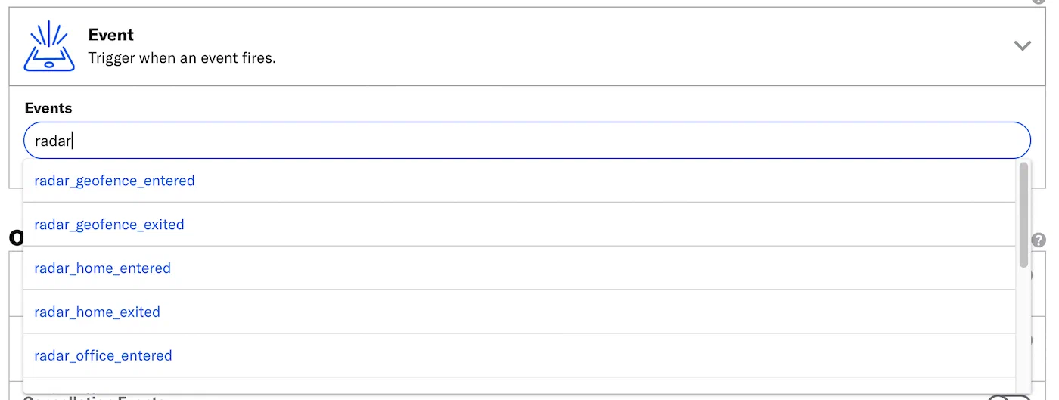Click scrollbar track below the thumb
1059x400 pixels.
click(x=1023, y=333)
